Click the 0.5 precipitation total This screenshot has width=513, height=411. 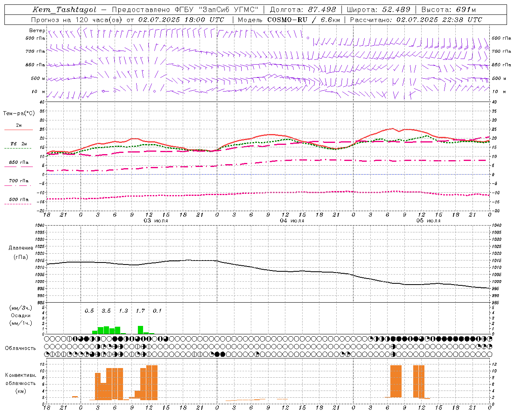point(89,311)
